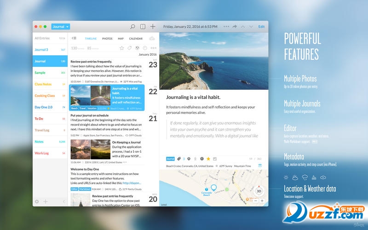Click the beach thumbnail in selected entry
The height and width of the screenshot is (230, 368).
point(80,95)
